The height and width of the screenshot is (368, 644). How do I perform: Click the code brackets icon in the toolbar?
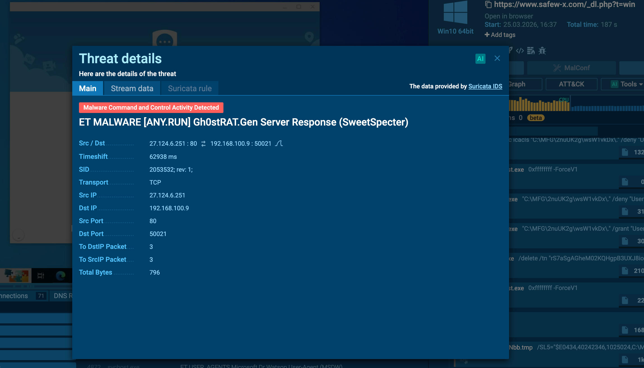pos(520,51)
